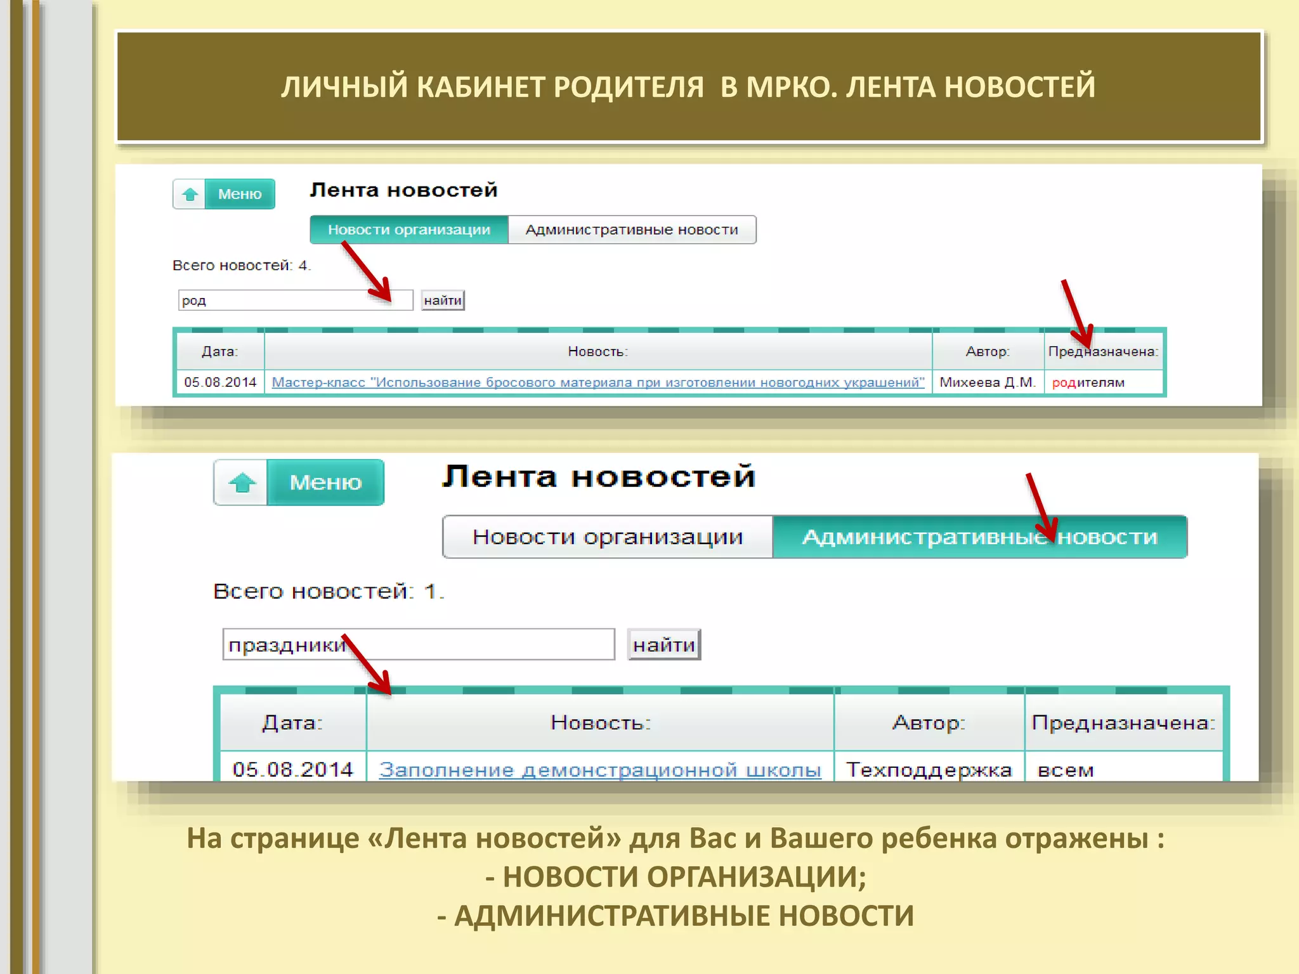The width and height of the screenshot is (1299, 974).
Task: Open Заполнение демонстрационной школы link
Action: (599, 770)
